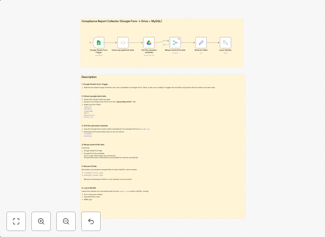Click the small settings badge on Merge node
Image resolution: width=325 pixels, height=237 pixels.
(x=179, y=39)
